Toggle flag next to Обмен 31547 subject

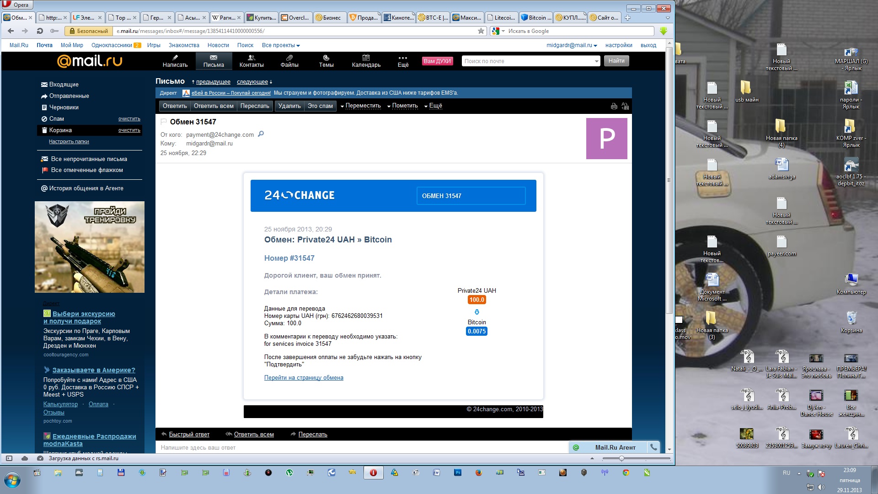point(163,122)
